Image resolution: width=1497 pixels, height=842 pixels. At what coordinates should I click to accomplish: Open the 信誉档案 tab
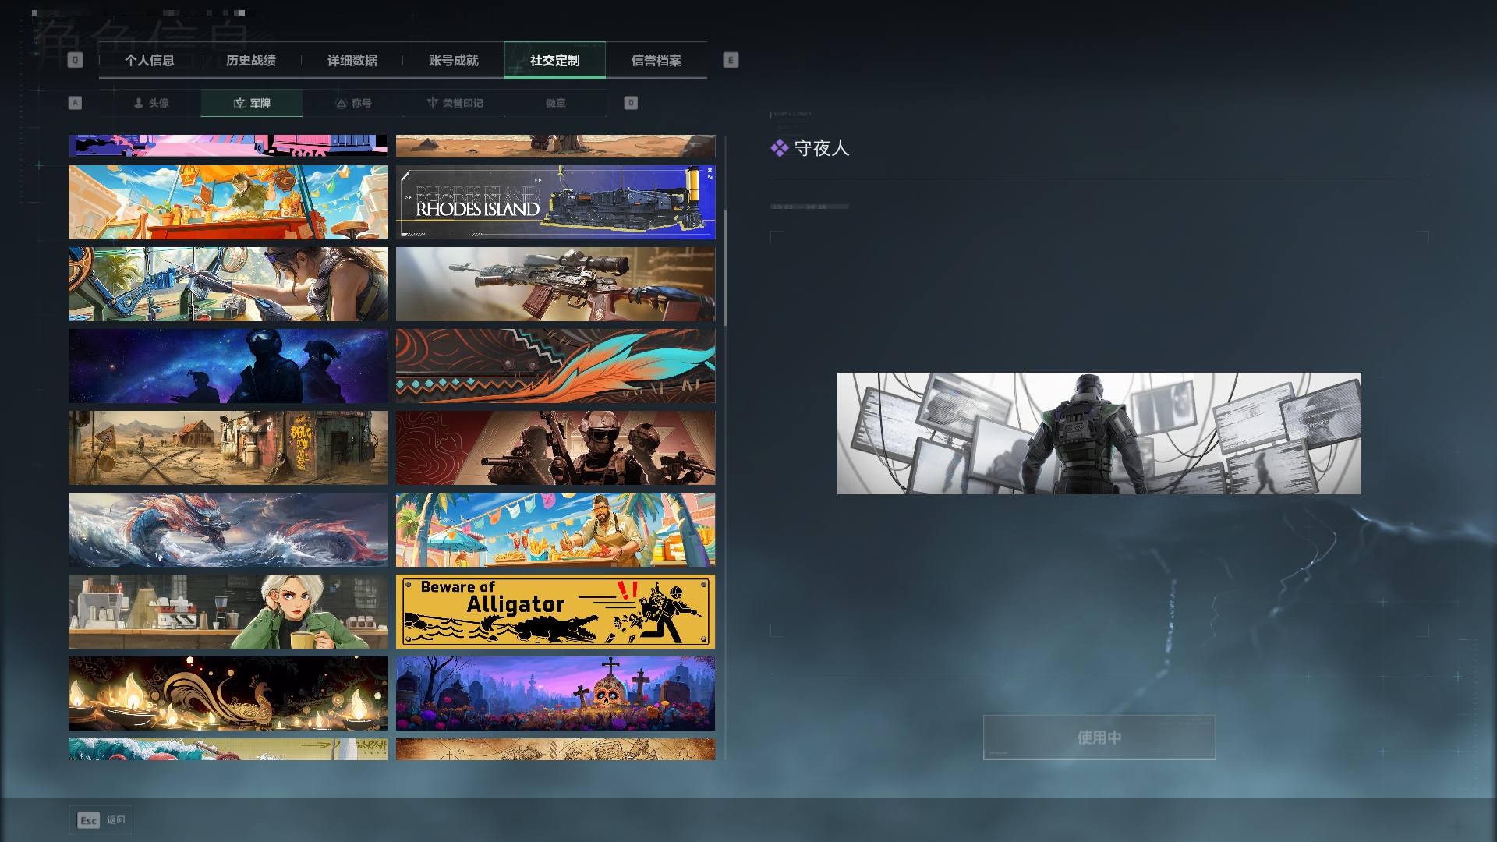[x=656, y=60]
